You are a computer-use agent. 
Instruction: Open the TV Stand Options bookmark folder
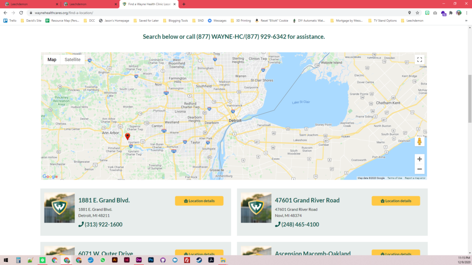[x=382, y=21]
